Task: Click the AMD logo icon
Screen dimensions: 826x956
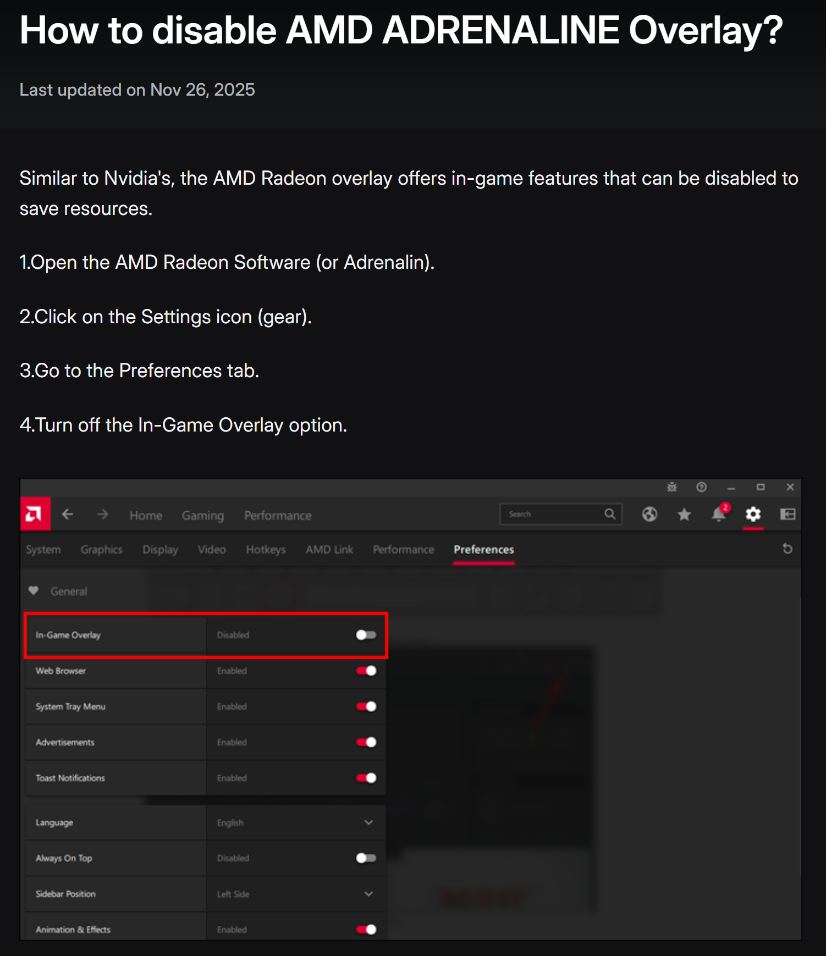Action: [x=35, y=514]
